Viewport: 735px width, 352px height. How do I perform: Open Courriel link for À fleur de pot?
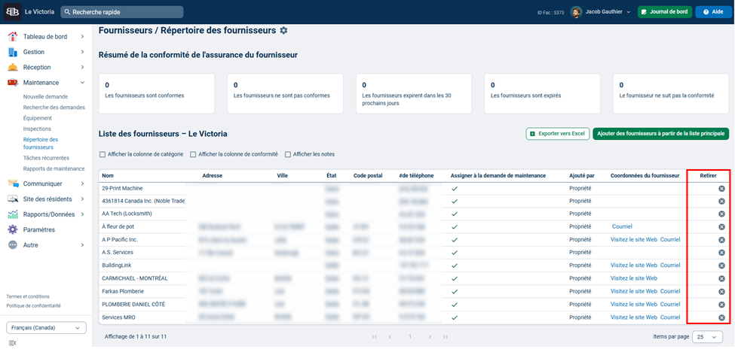point(622,226)
